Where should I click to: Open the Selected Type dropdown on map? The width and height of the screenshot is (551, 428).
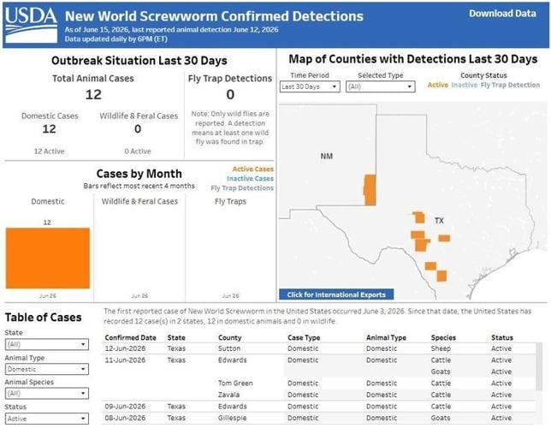click(x=380, y=86)
